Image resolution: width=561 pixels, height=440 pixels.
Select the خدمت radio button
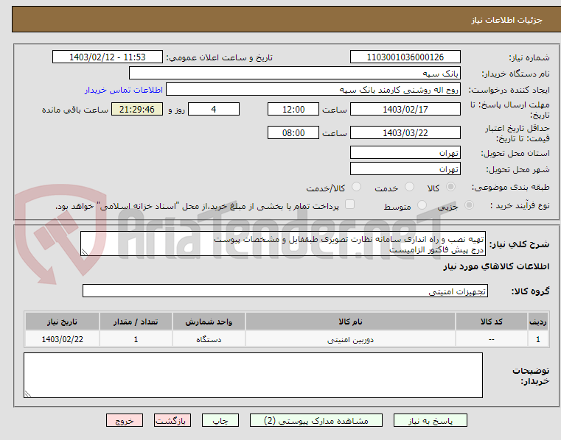point(409,187)
